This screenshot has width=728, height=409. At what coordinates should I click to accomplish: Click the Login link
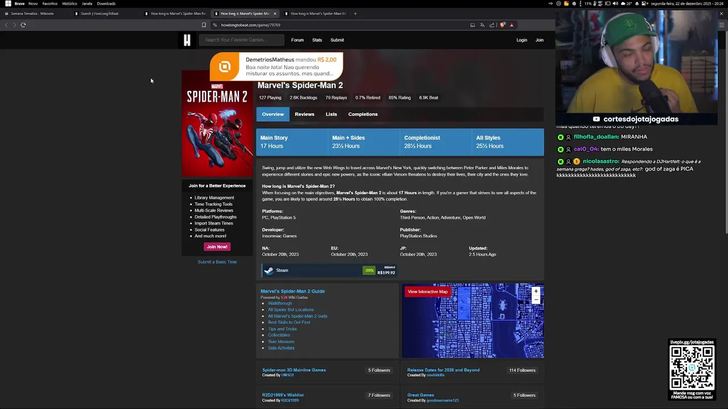tap(522, 40)
